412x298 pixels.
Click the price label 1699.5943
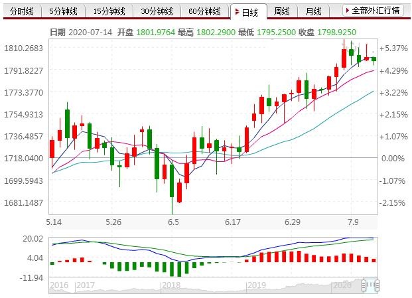click(23, 181)
